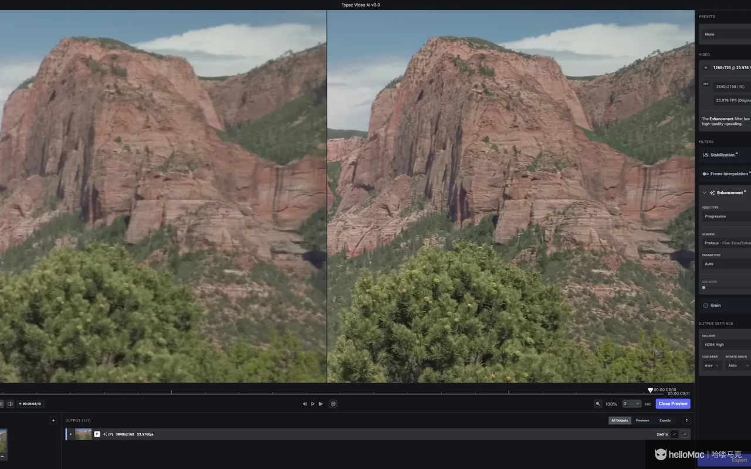Open the Presets dropdown showing None
This screenshot has width=751, height=469.
click(x=726, y=35)
